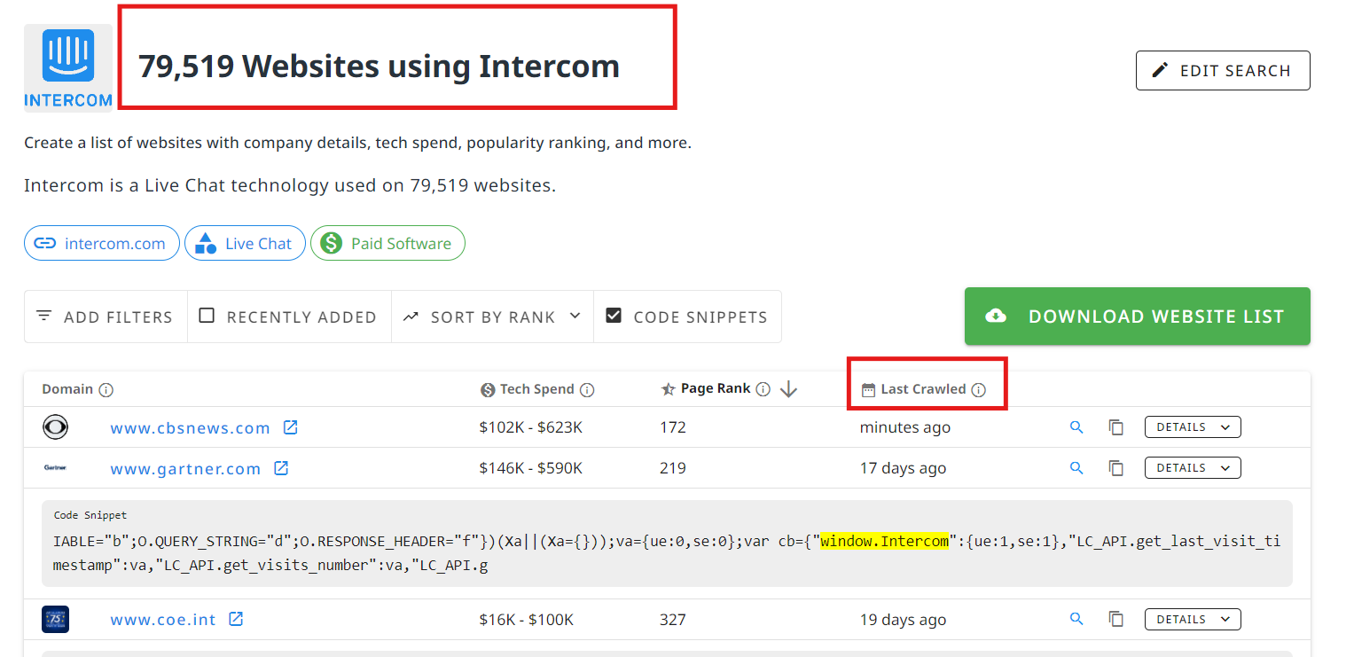1354x657 pixels.
Task: Click the '79,519 Websites using Intercom' heading
Action: (x=379, y=66)
